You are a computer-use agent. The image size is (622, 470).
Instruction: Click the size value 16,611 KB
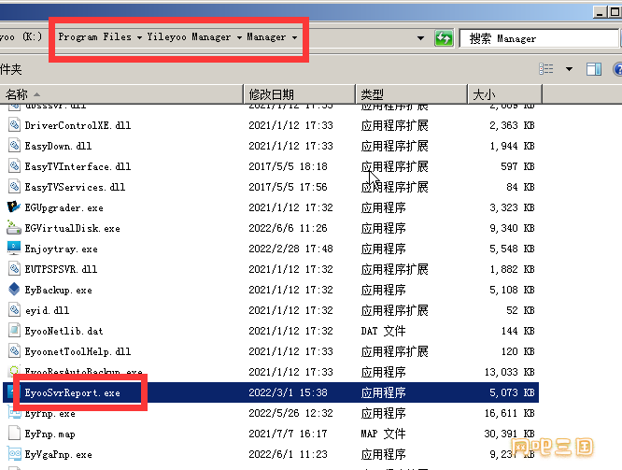(510, 413)
